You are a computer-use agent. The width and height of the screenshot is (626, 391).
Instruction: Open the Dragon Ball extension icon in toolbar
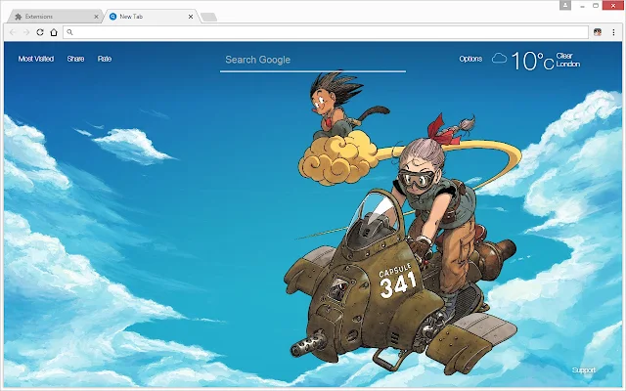click(x=598, y=32)
